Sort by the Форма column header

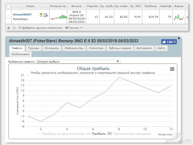click(x=179, y=6)
